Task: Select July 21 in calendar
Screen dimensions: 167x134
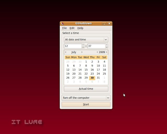Action: point(80,74)
